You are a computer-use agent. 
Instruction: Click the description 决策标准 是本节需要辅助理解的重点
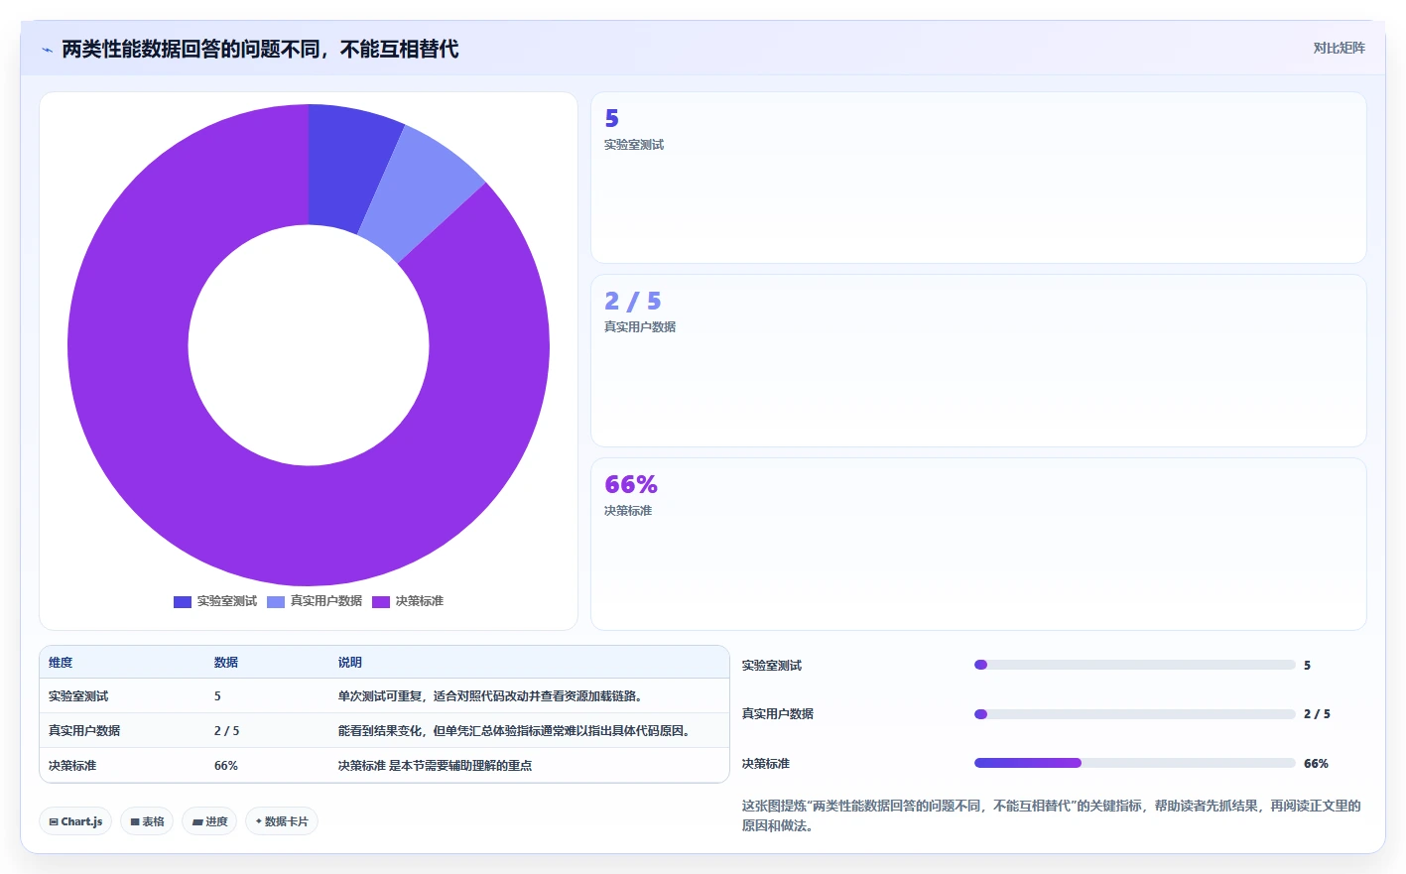click(x=435, y=766)
